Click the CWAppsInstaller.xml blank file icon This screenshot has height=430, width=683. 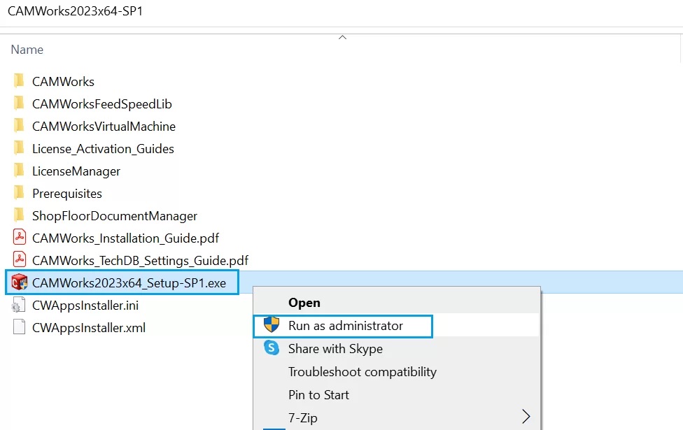coord(19,327)
